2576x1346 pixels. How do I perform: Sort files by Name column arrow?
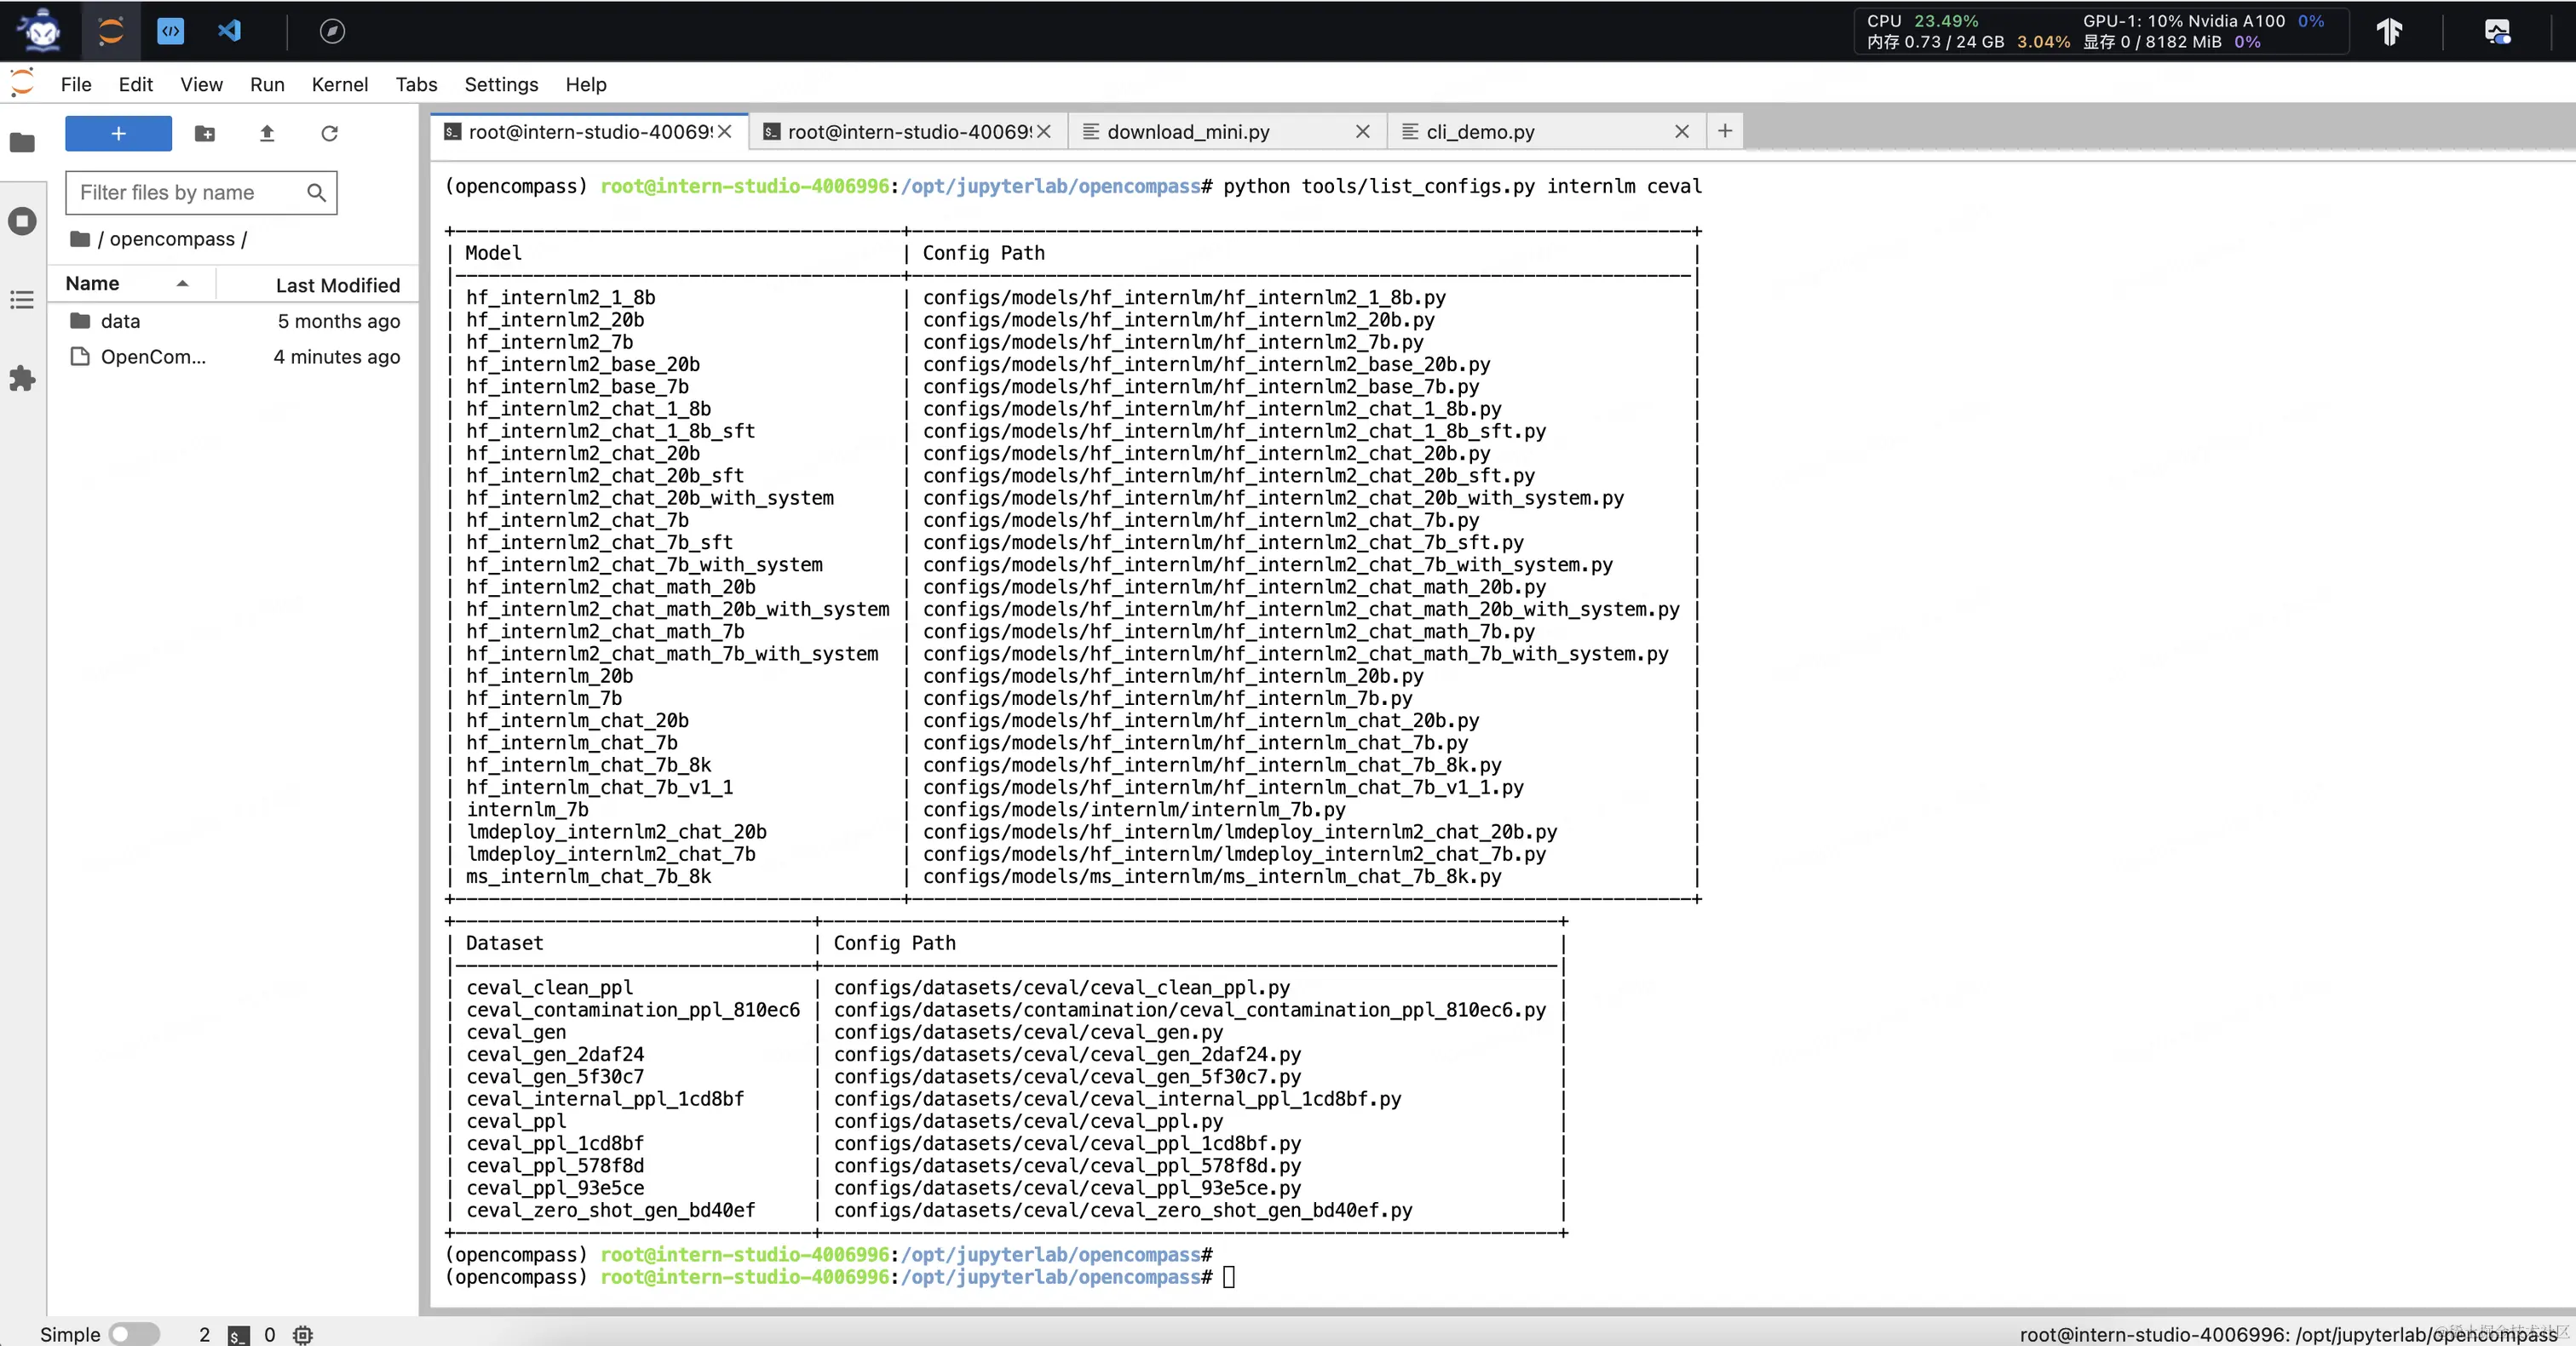[182, 284]
